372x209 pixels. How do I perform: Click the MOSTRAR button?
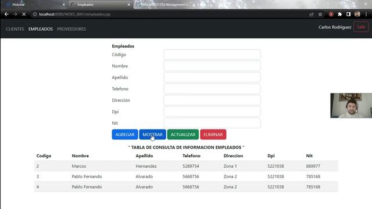(152, 134)
